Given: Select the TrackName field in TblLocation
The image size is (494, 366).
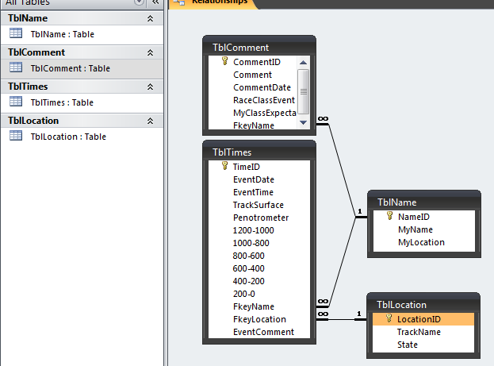Looking at the screenshot, I should pyautogui.click(x=419, y=332).
